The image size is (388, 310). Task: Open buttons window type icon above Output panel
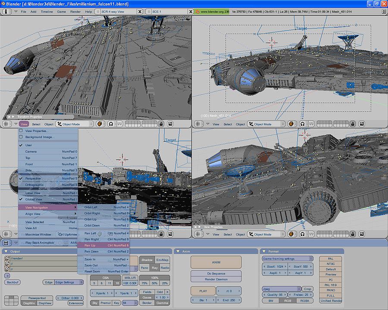6,243
